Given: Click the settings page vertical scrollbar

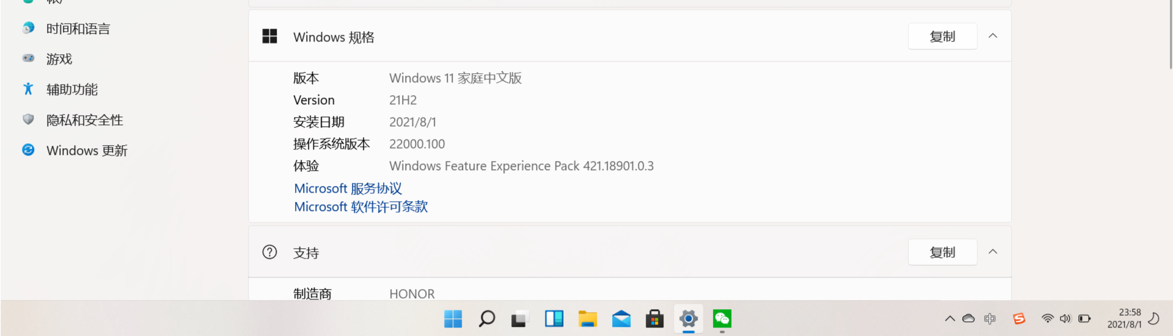Looking at the screenshot, I should pos(1170,34).
